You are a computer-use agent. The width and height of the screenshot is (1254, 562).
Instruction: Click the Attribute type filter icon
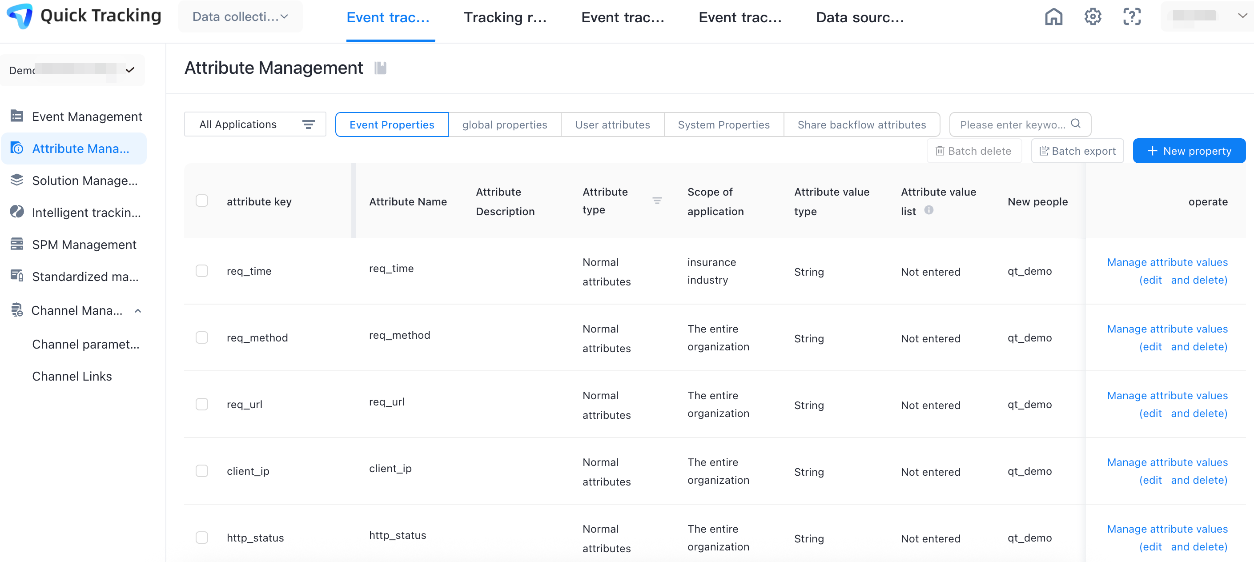pos(657,201)
